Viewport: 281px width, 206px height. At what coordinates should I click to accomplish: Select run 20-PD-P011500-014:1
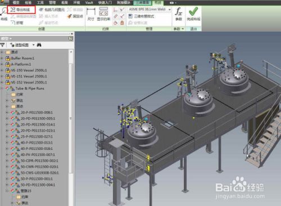pos(38,125)
